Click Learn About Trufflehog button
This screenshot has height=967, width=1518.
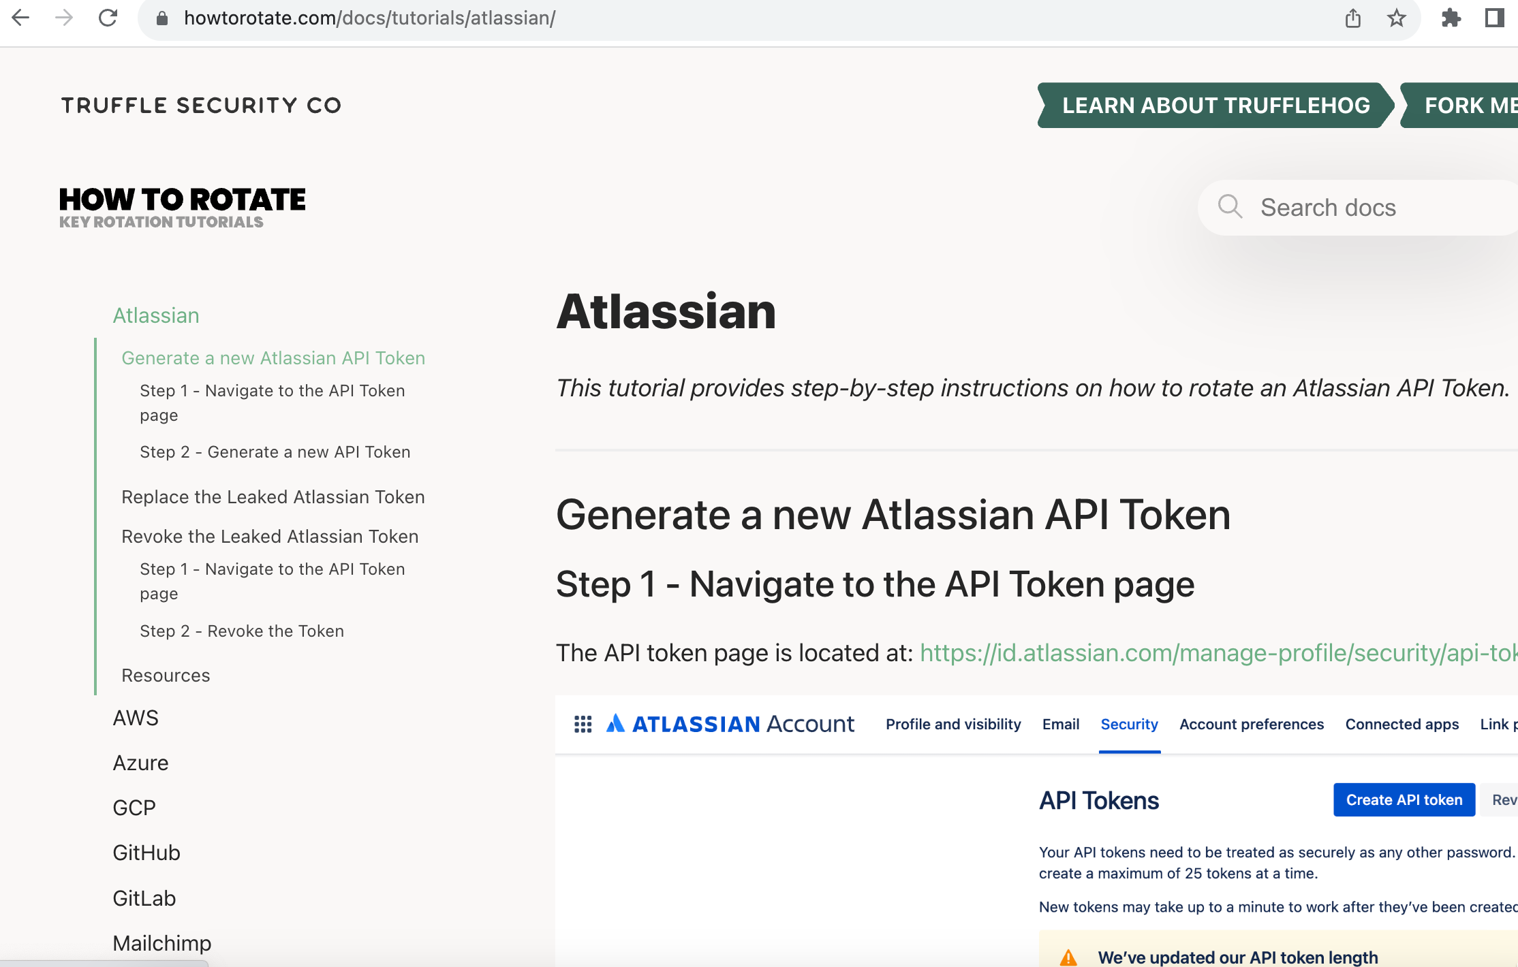tap(1216, 106)
